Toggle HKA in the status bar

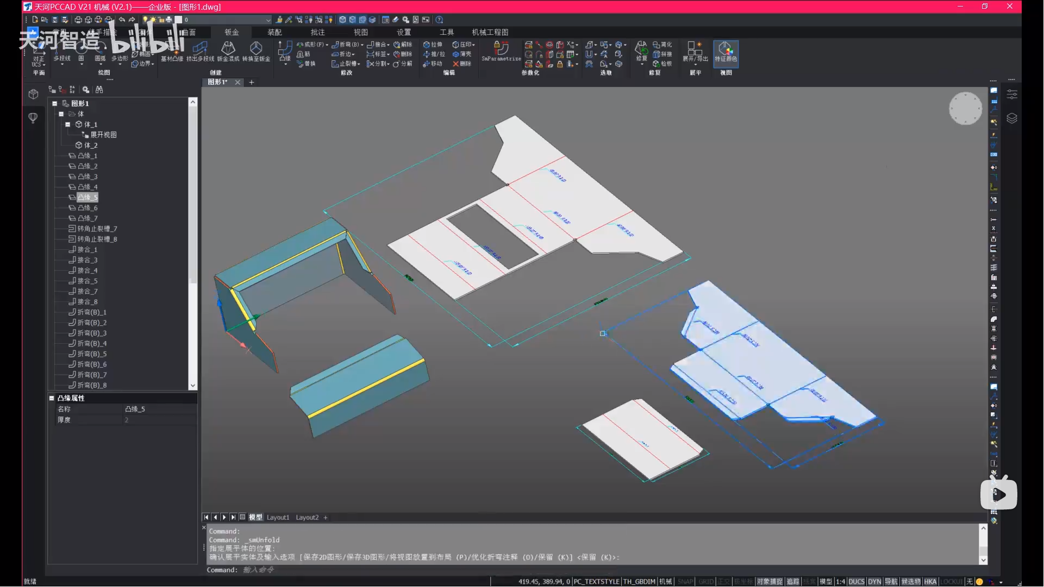tap(930, 582)
